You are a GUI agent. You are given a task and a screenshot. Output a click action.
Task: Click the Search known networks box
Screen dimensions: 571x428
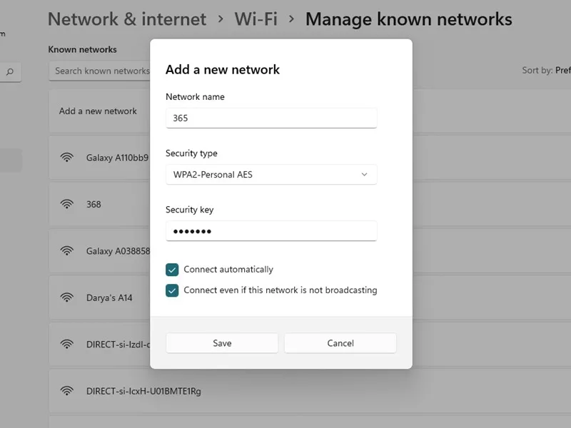(x=99, y=71)
